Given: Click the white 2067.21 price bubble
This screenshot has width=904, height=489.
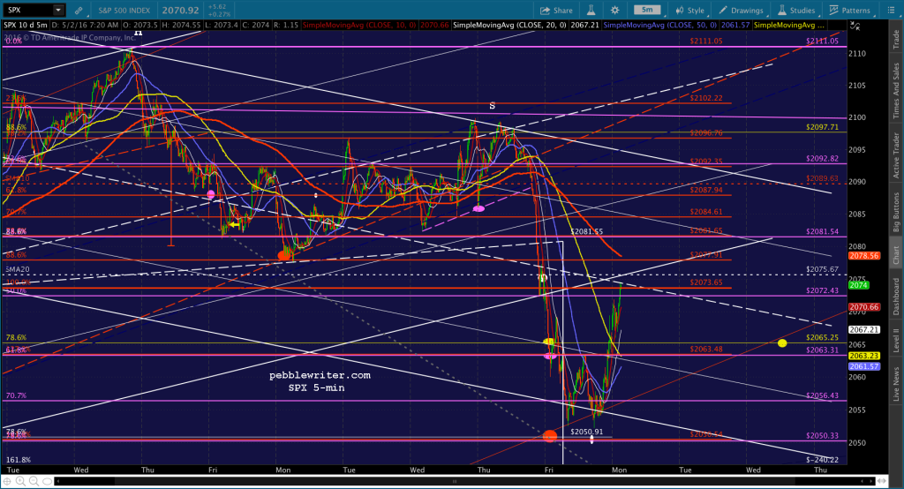Looking at the screenshot, I should [864, 330].
